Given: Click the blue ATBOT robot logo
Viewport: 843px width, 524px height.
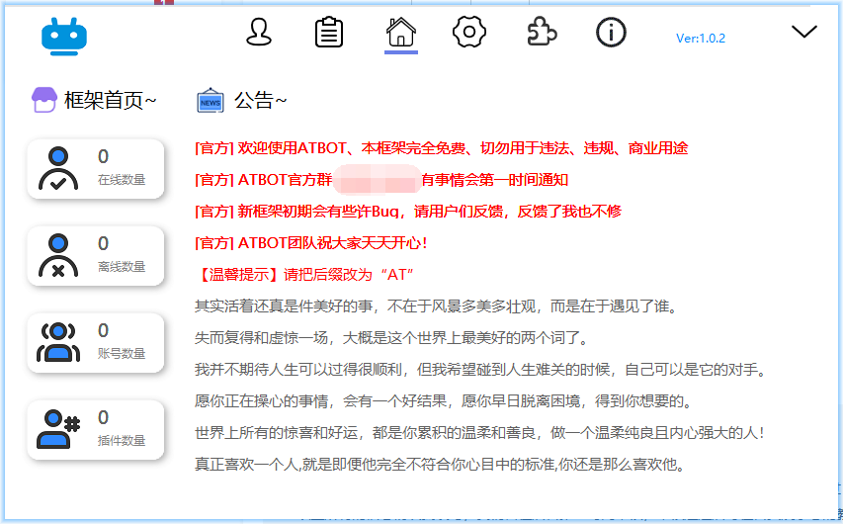Looking at the screenshot, I should pos(65,36).
